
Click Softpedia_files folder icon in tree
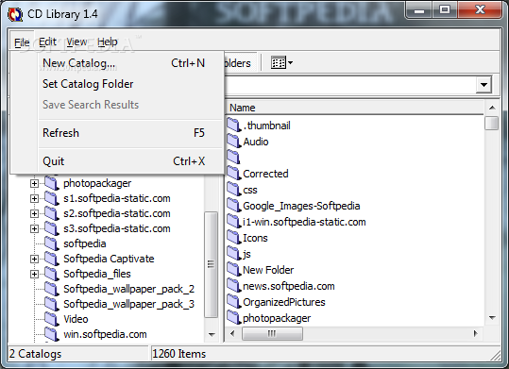pyautogui.click(x=51, y=274)
